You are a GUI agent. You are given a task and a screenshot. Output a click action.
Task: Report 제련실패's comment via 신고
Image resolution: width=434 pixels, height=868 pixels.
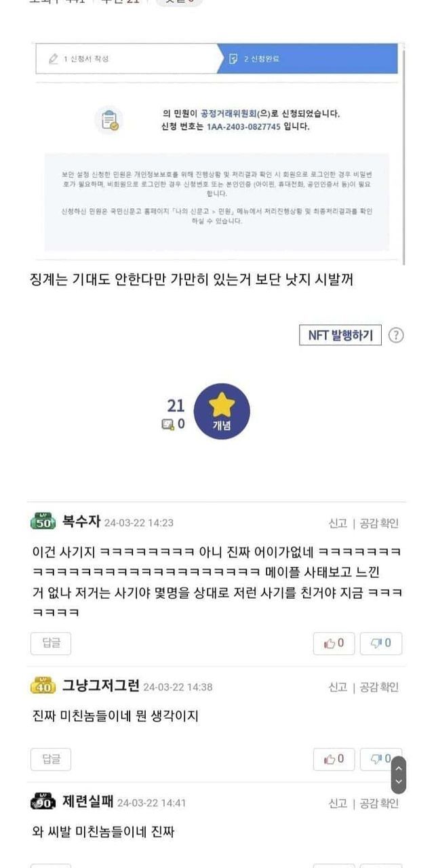338,803
